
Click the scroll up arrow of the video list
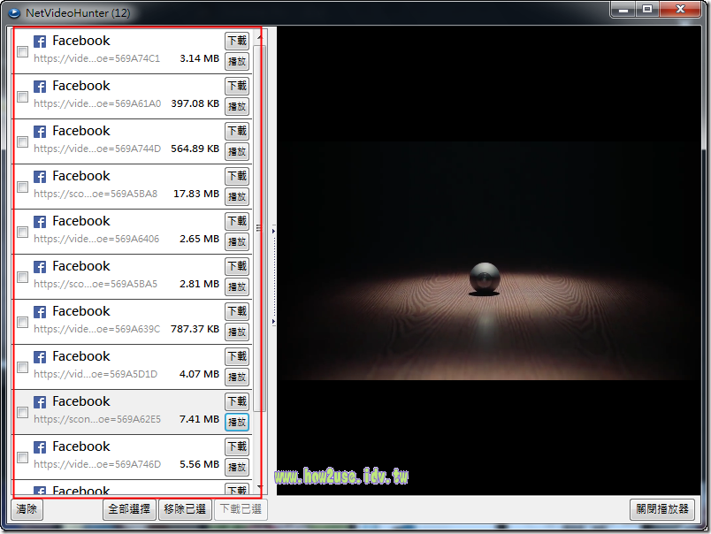click(x=259, y=34)
